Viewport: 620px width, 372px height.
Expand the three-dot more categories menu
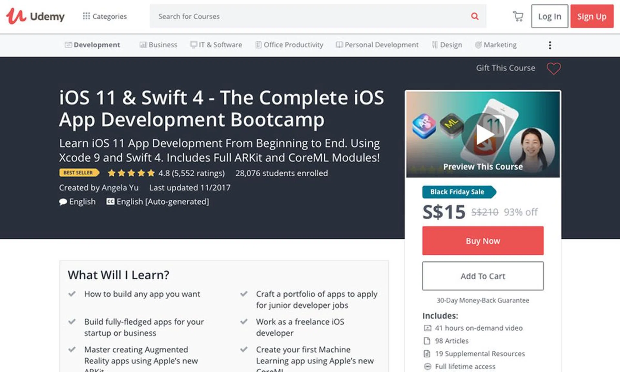coord(550,45)
